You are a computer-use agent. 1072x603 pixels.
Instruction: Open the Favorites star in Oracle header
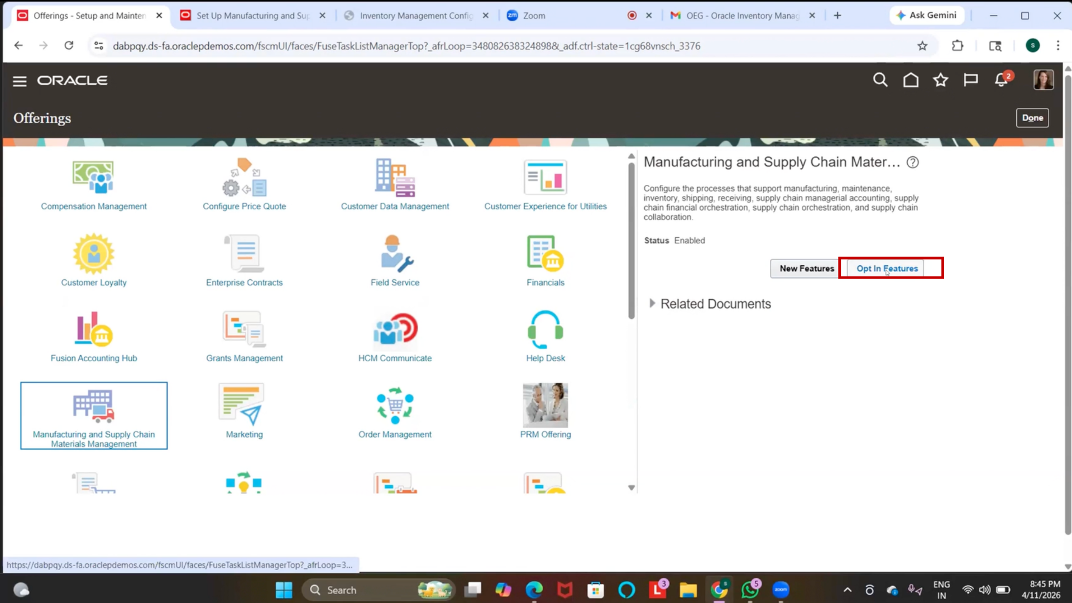pos(941,80)
